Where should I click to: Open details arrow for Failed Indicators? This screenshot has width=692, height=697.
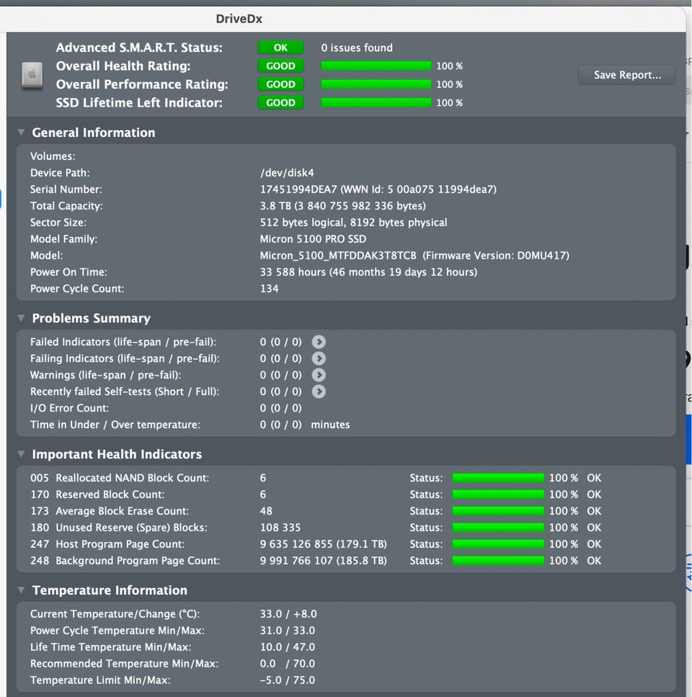[319, 342]
